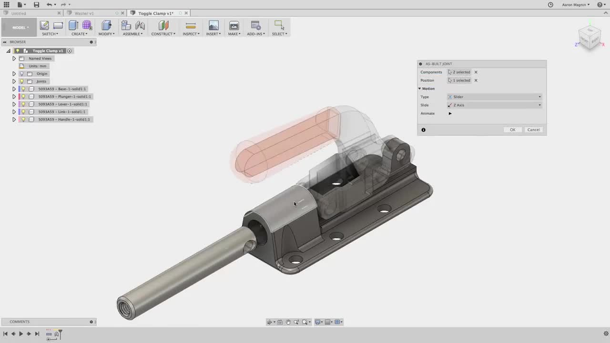Select the Add-Ins scripts icon
The width and height of the screenshot is (610, 343).
pyautogui.click(x=256, y=25)
